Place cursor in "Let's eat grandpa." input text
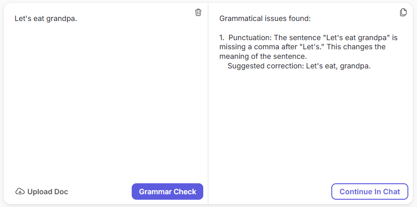This screenshot has width=417, height=207. [x=46, y=19]
